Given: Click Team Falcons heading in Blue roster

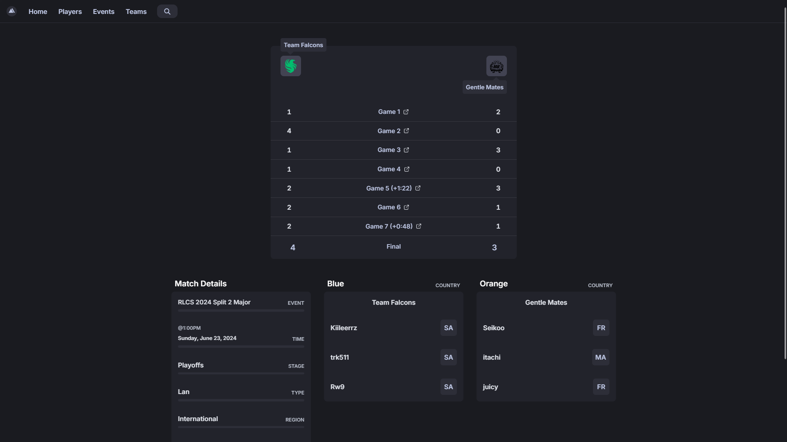Looking at the screenshot, I should tap(393, 302).
